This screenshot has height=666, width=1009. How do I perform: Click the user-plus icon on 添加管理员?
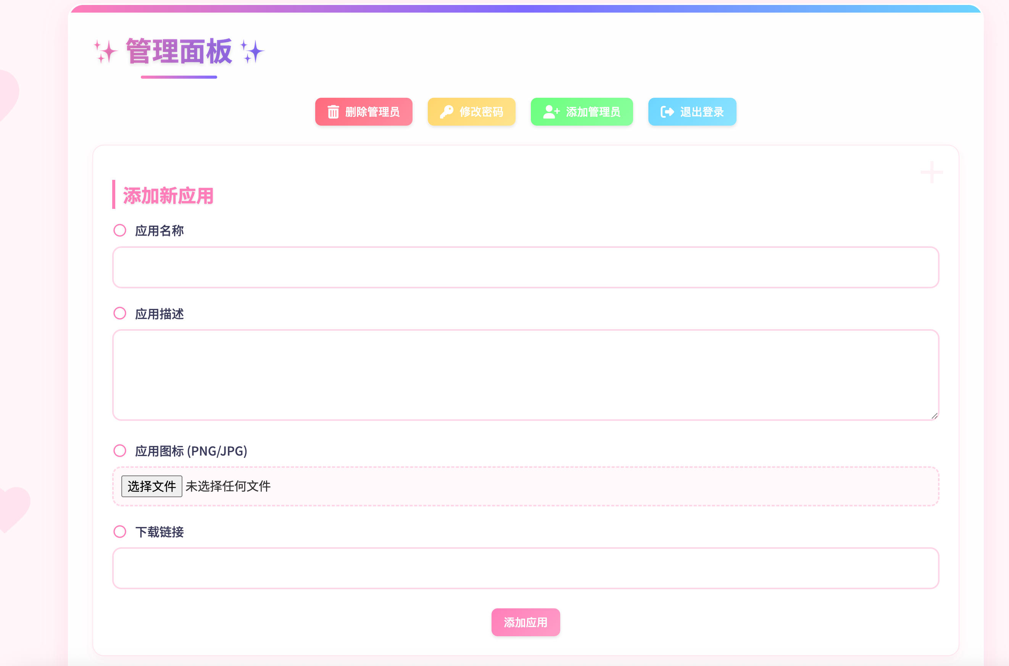[551, 112]
